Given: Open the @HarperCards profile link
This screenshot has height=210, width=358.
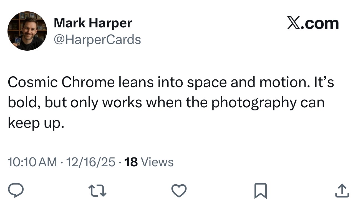Looking at the screenshot, I should 97,40.
